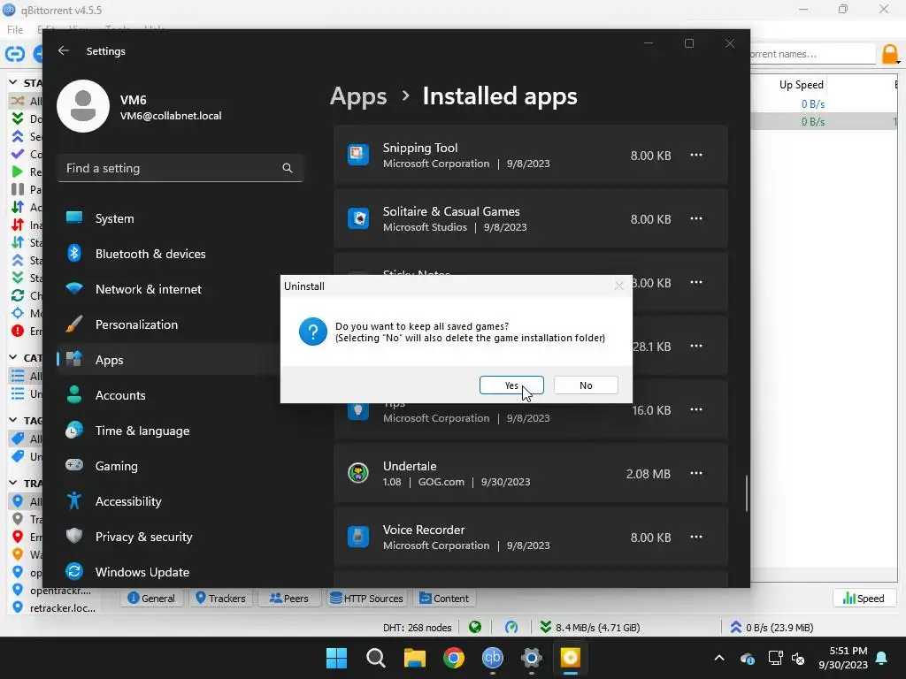Click the upload speed status 0 B/s
Viewport: 906px width, 679px height.
(x=772, y=627)
